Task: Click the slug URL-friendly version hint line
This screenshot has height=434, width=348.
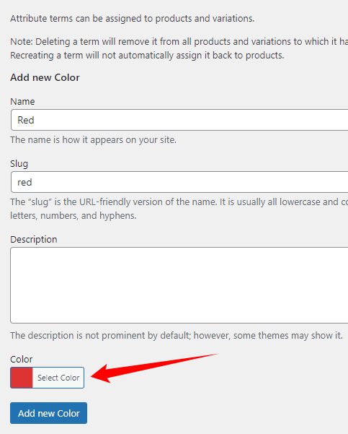Action: point(179,201)
